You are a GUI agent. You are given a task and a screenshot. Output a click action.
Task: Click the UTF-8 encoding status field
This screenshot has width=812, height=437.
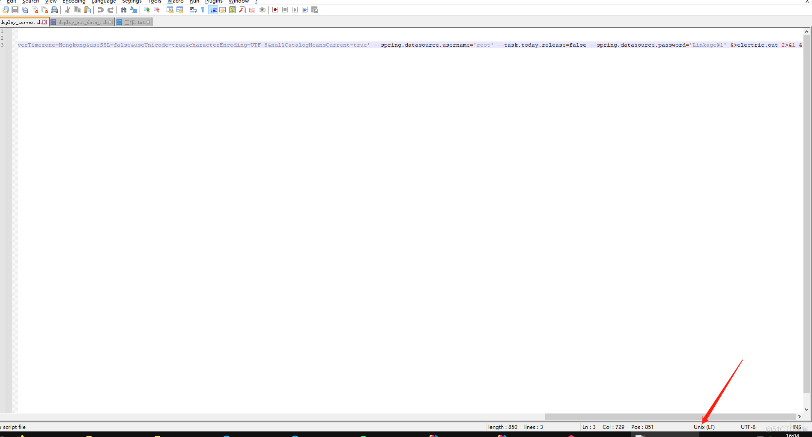point(748,427)
